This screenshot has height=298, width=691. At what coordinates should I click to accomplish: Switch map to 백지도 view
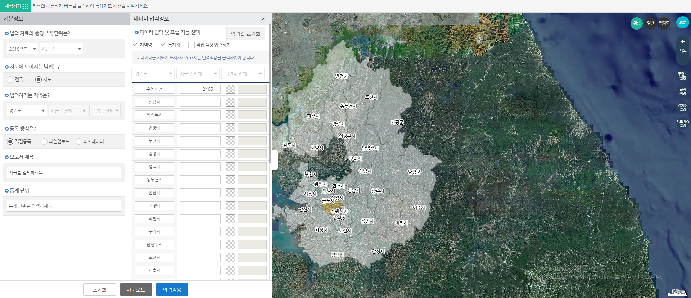[664, 23]
